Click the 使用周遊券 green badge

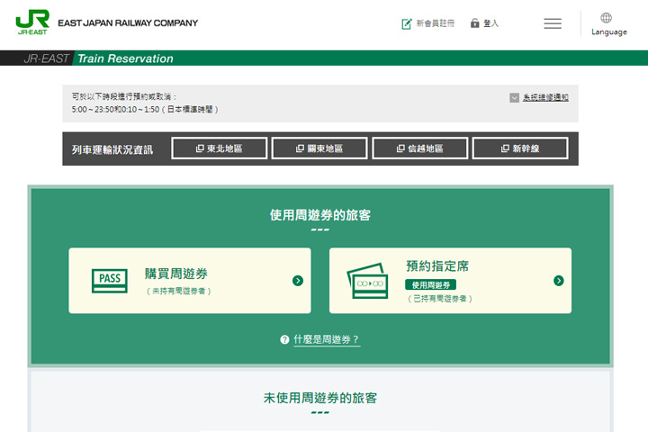click(430, 284)
